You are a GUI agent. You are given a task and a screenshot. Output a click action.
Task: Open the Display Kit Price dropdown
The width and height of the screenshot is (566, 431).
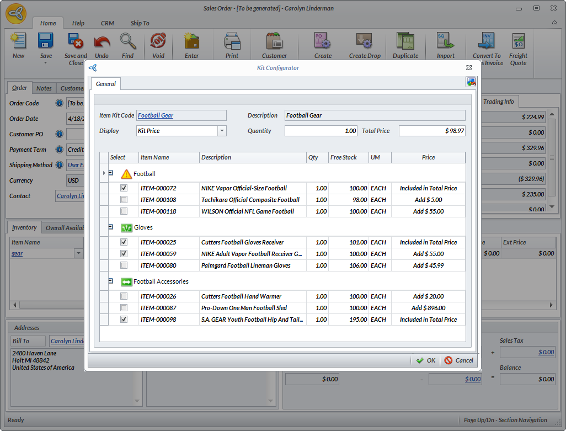pos(222,131)
